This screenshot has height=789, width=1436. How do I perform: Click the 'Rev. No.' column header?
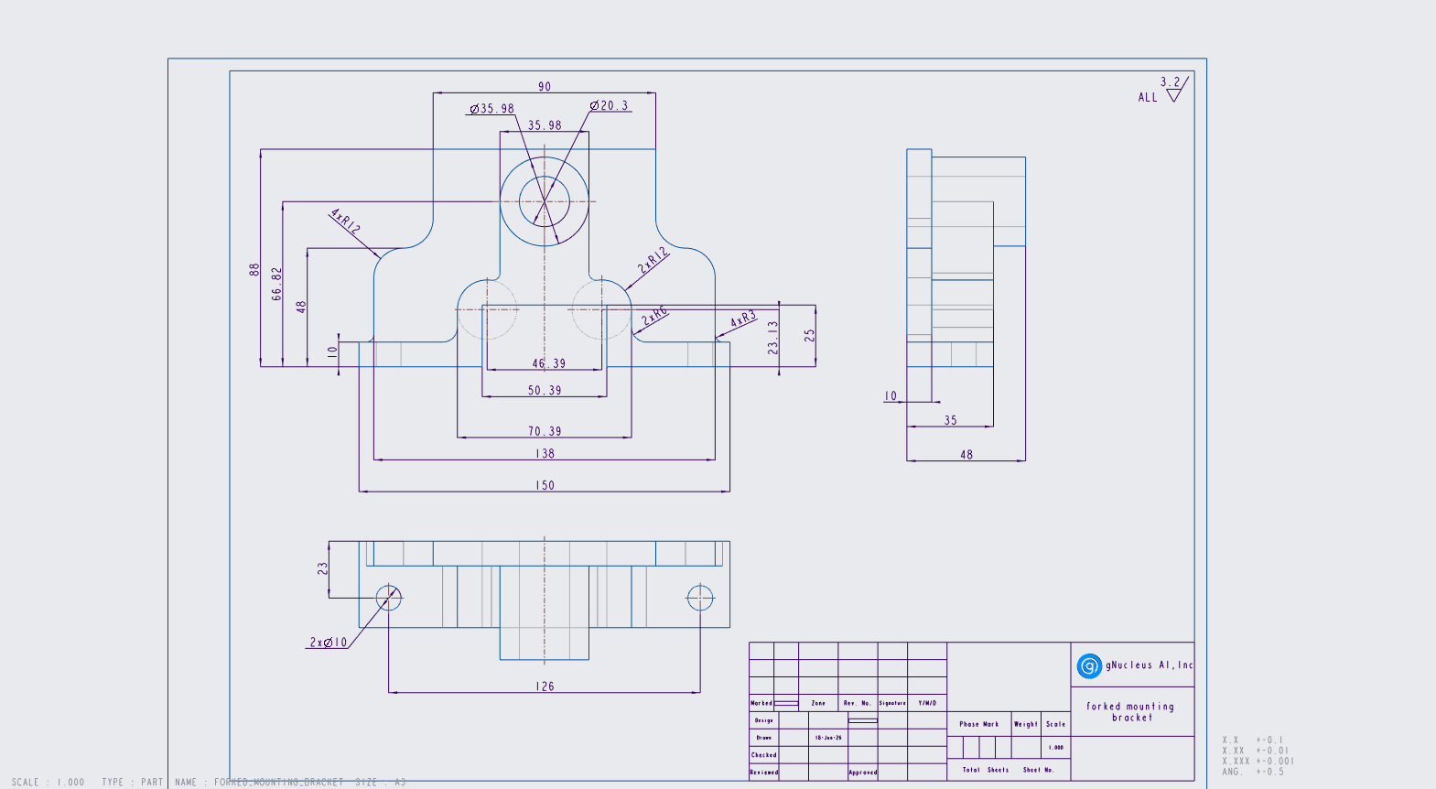point(858,703)
